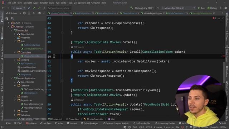Collapse the 4.Ratings solution folder
Image resolution: width=229 pixels, height=129 pixels.
point(8,27)
